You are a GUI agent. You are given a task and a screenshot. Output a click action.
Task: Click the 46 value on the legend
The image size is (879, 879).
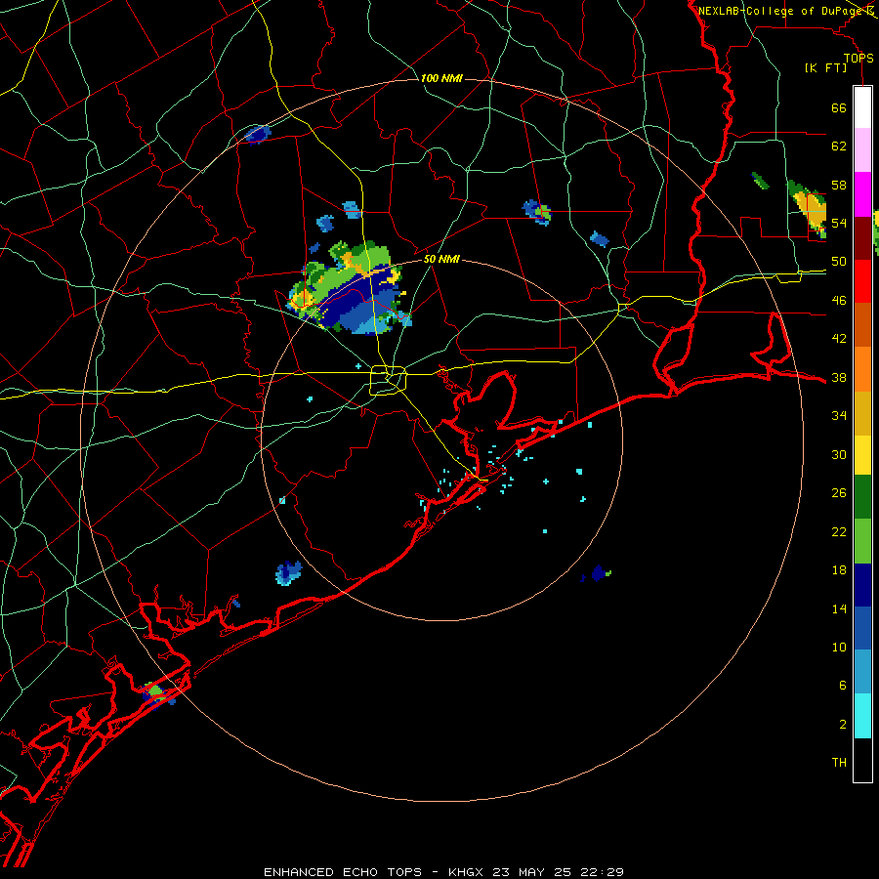(x=839, y=301)
